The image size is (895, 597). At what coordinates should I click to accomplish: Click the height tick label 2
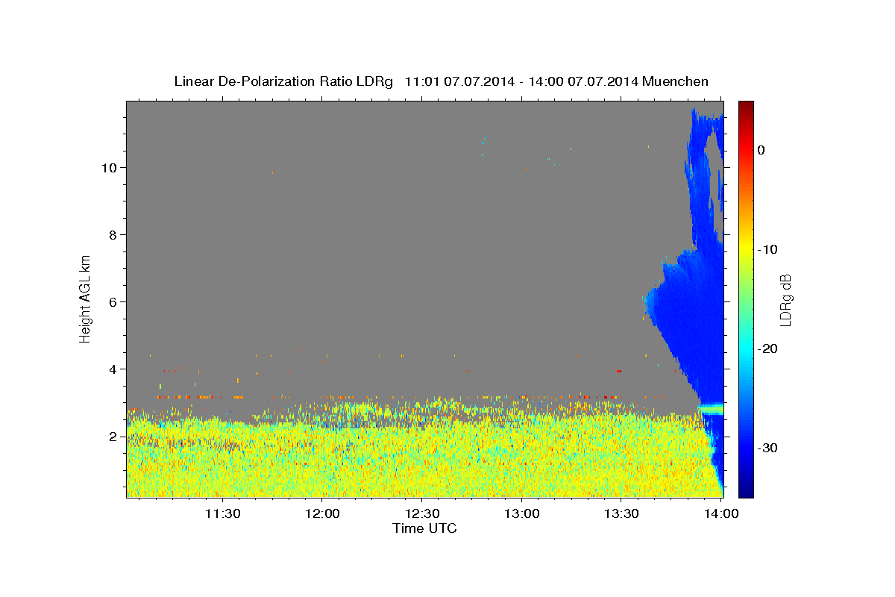[113, 436]
